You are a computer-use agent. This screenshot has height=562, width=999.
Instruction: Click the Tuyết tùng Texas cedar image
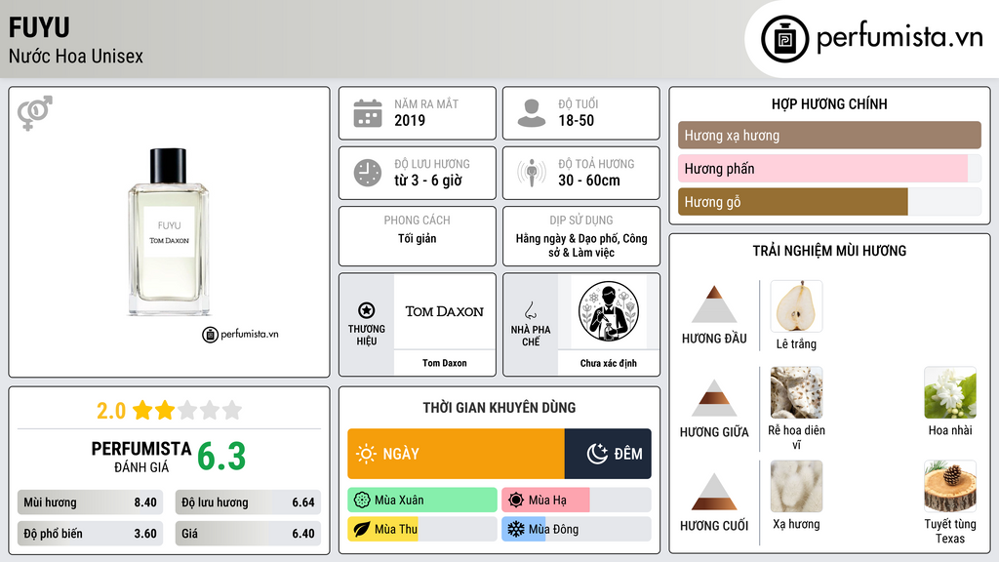pyautogui.click(x=950, y=487)
